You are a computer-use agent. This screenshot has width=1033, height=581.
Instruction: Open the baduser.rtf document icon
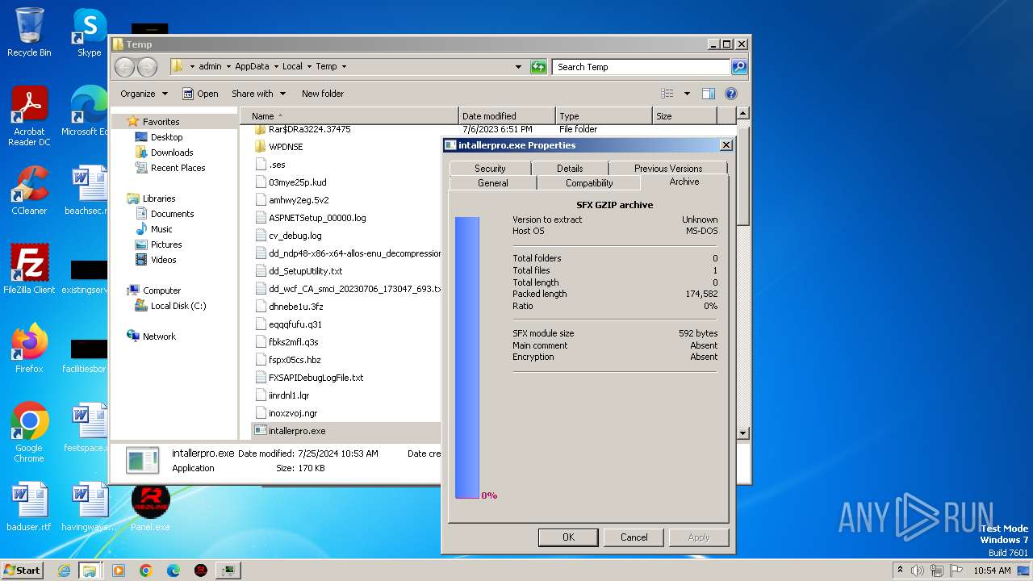[x=29, y=506]
